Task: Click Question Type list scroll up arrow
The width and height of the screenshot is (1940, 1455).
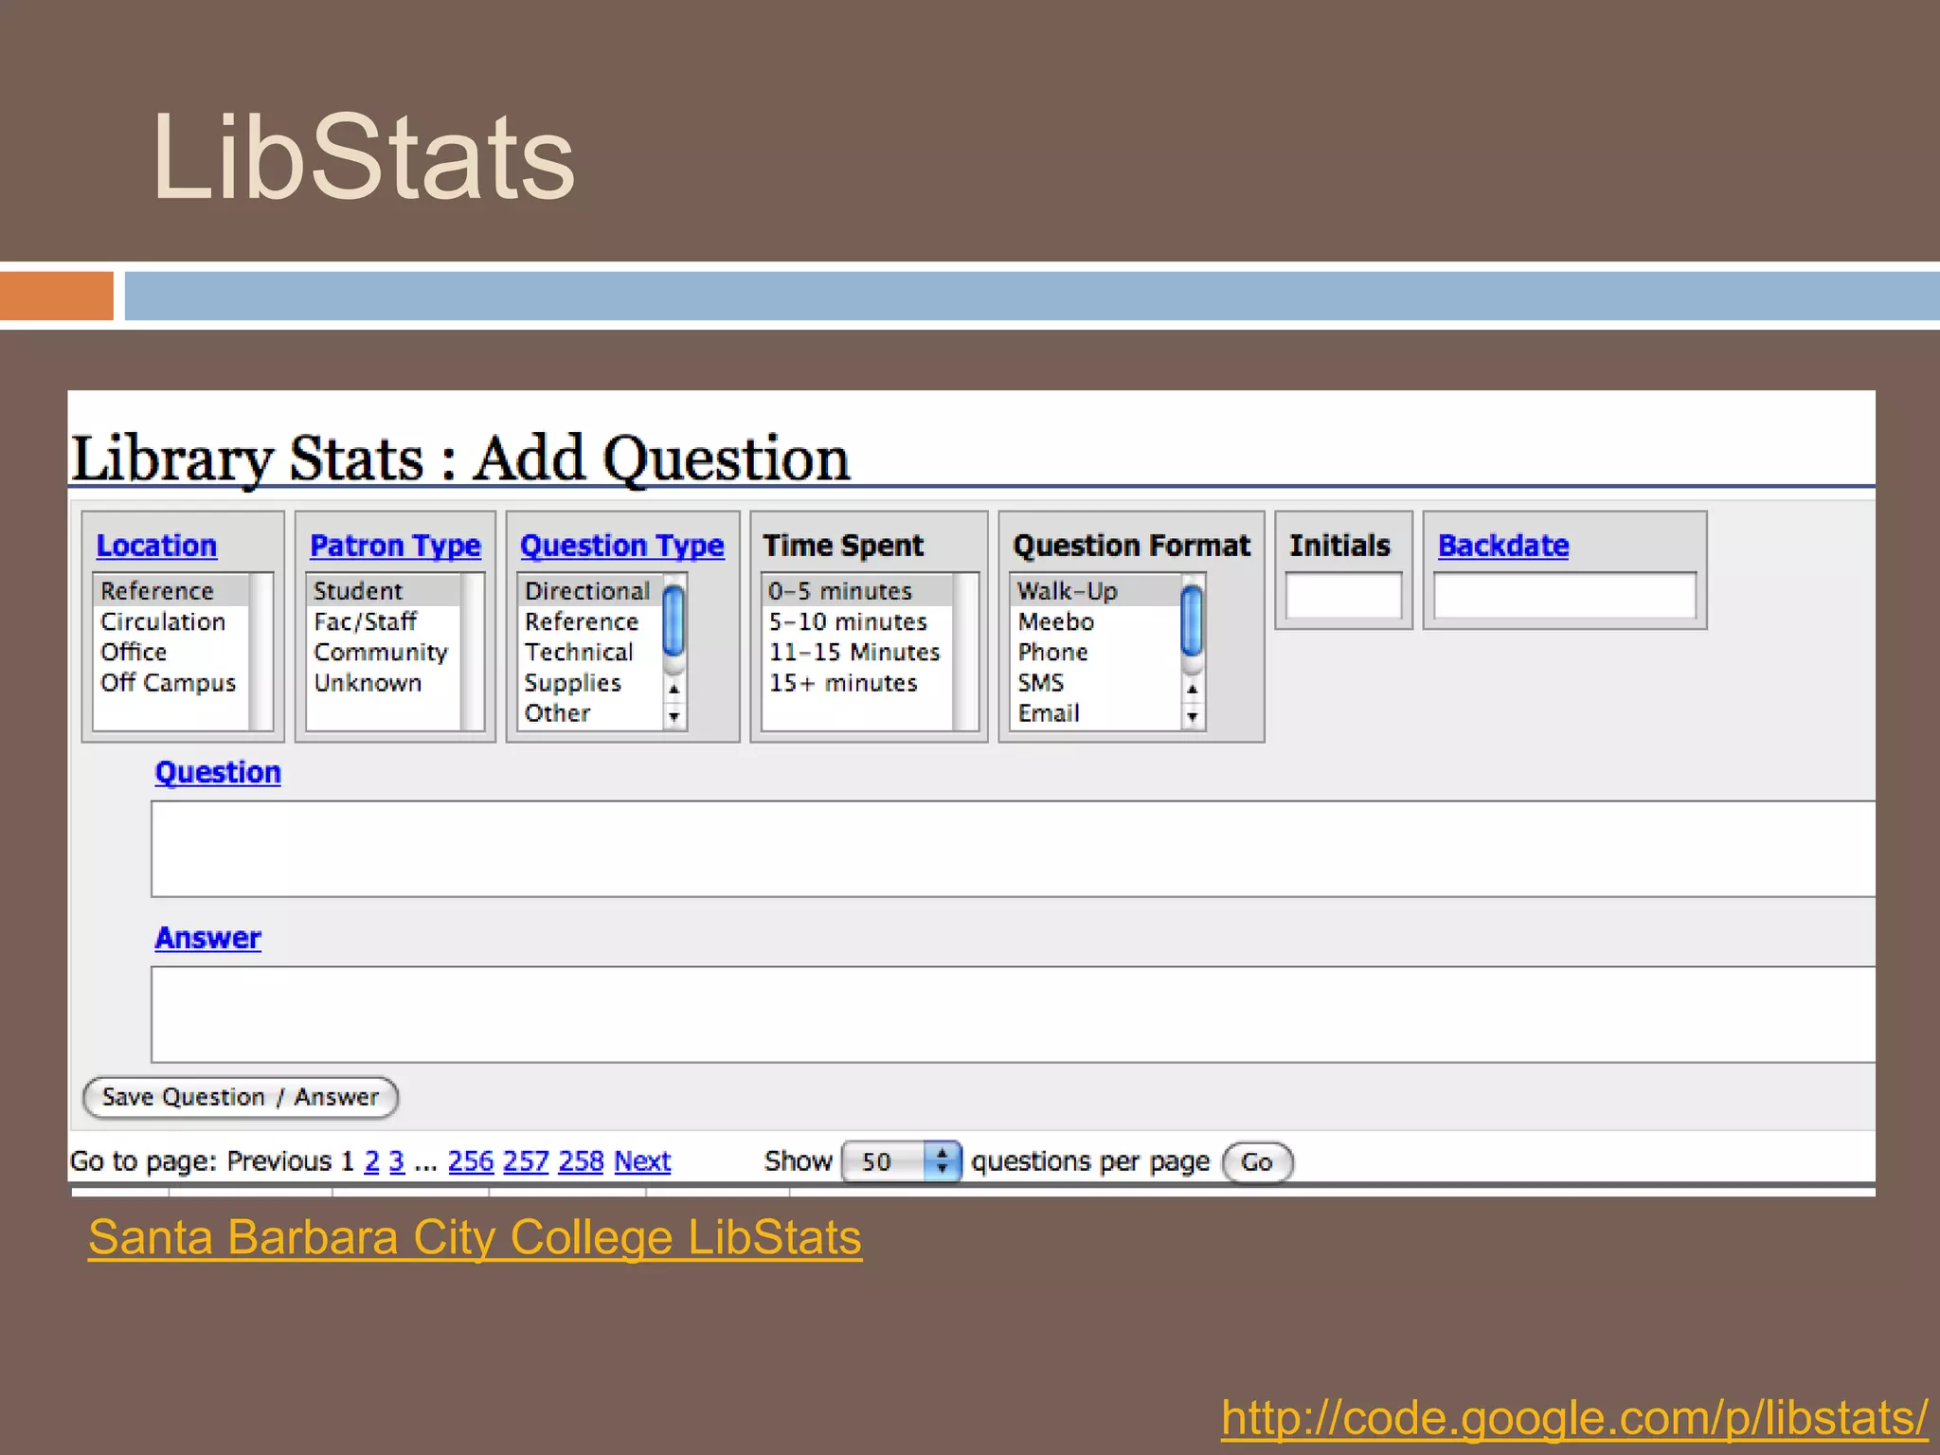Action: pos(674,690)
